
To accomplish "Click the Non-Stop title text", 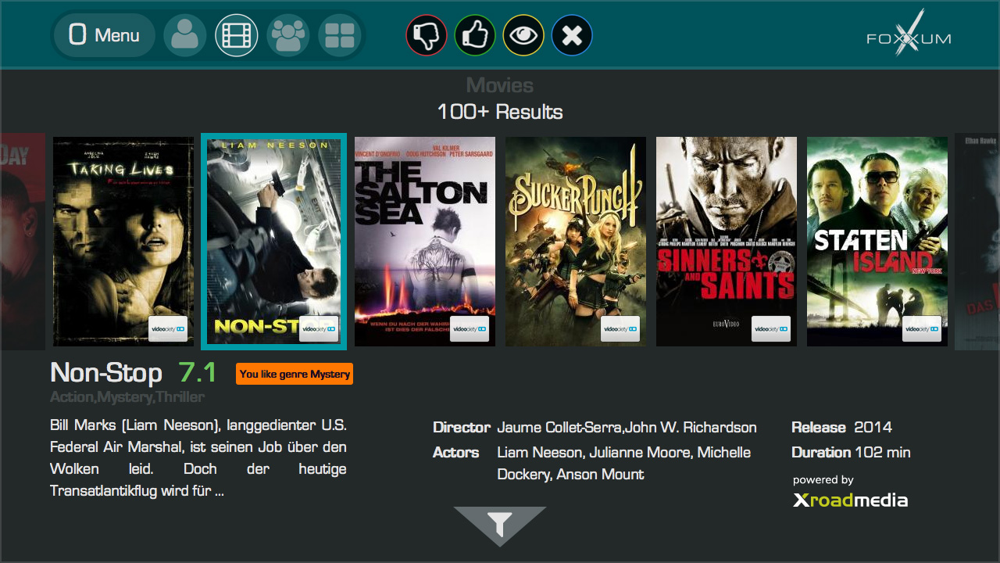I will click(x=106, y=373).
